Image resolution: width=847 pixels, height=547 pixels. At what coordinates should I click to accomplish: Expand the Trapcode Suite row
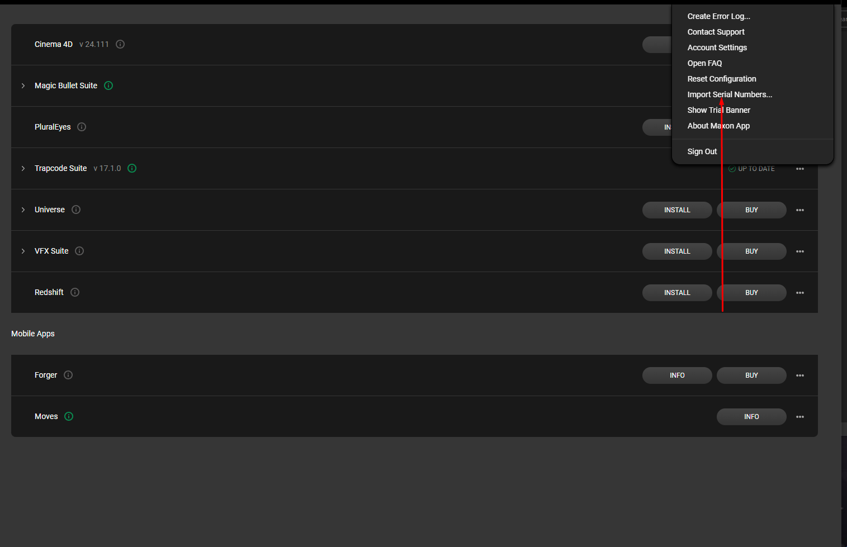(x=23, y=168)
